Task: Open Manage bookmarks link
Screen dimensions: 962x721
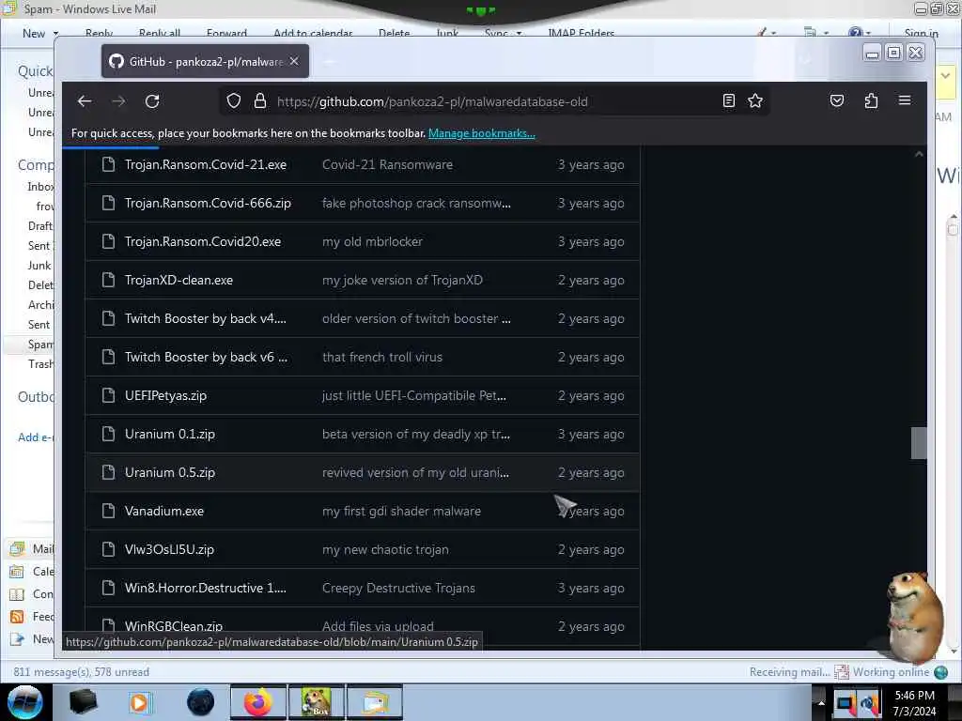Action: point(482,133)
